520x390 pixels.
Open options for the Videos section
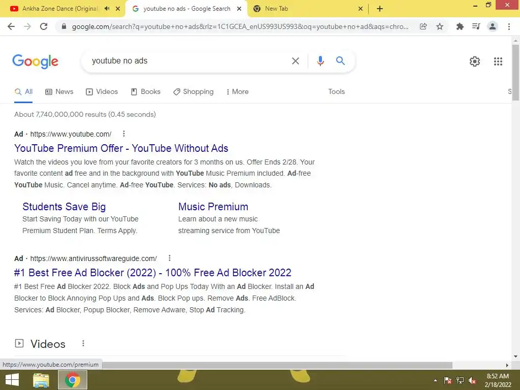tap(83, 344)
